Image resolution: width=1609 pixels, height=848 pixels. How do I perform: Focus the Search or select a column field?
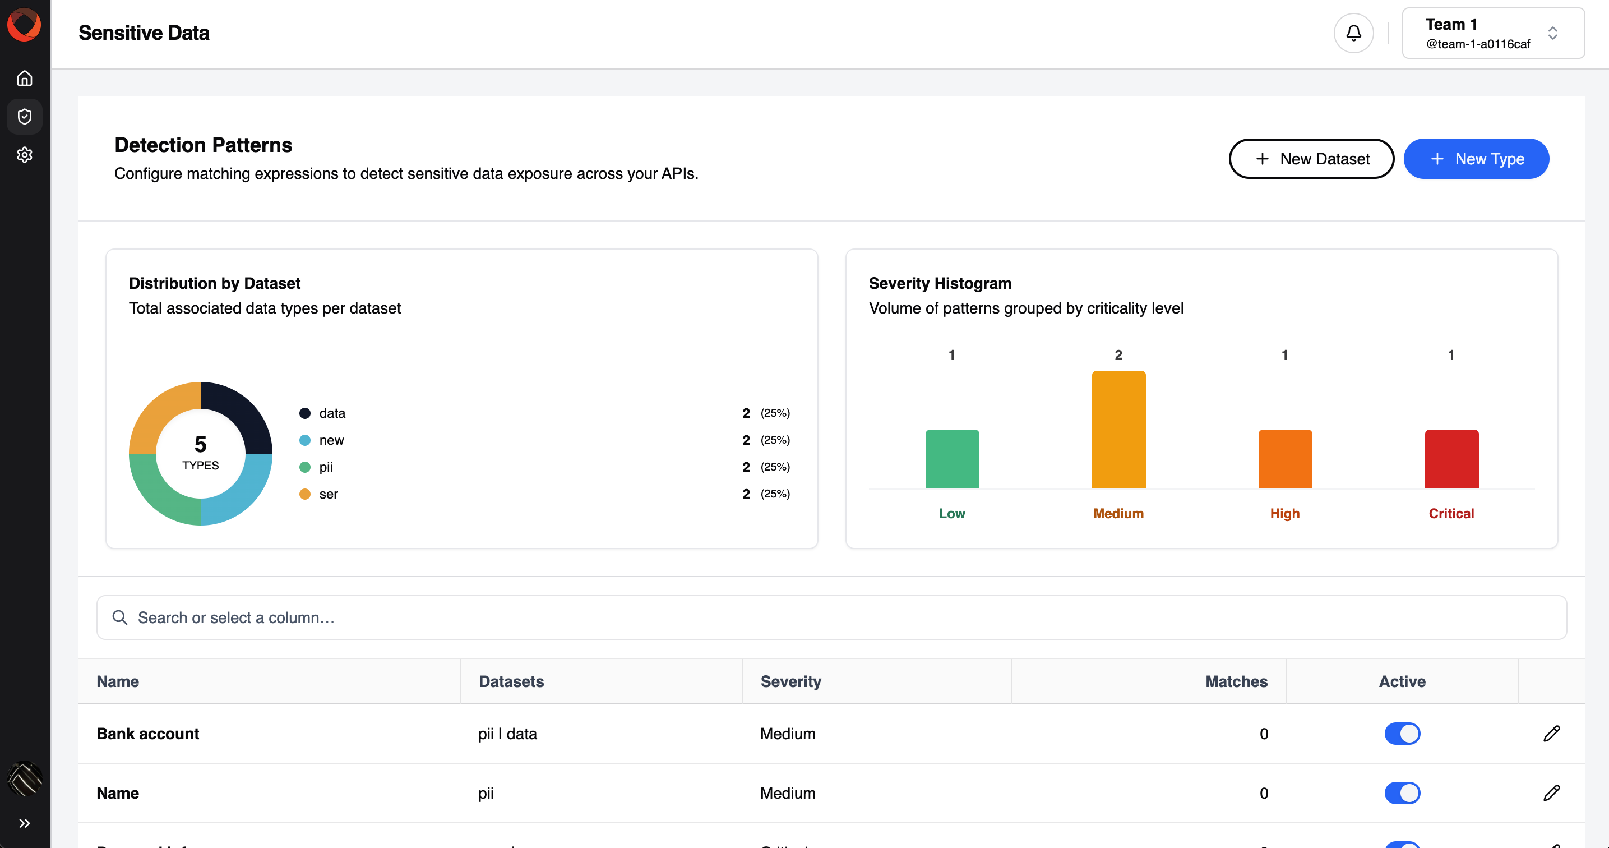pos(831,617)
